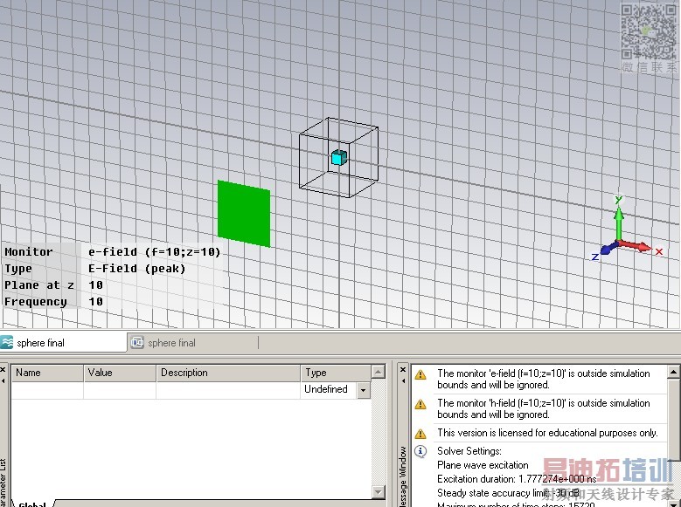The height and width of the screenshot is (507, 681).
Task: Click the 'Frequency' label in monitor info
Action: pos(36,302)
